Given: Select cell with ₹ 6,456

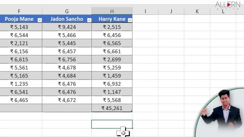Looking at the screenshot, I should [x=112, y=35].
